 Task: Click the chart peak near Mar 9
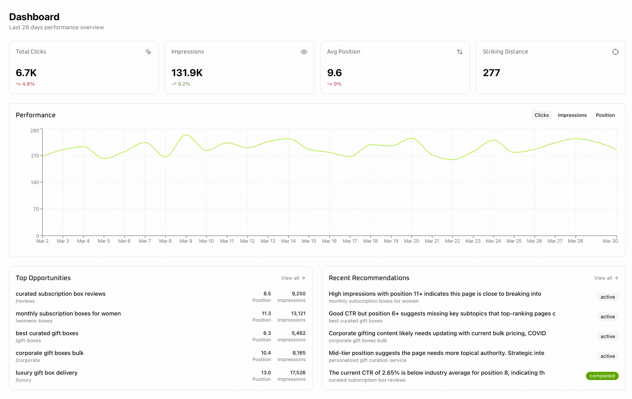[186, 135]
